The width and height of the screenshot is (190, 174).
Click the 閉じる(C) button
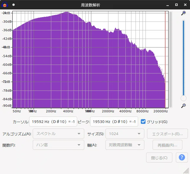(x=159, y=157)
